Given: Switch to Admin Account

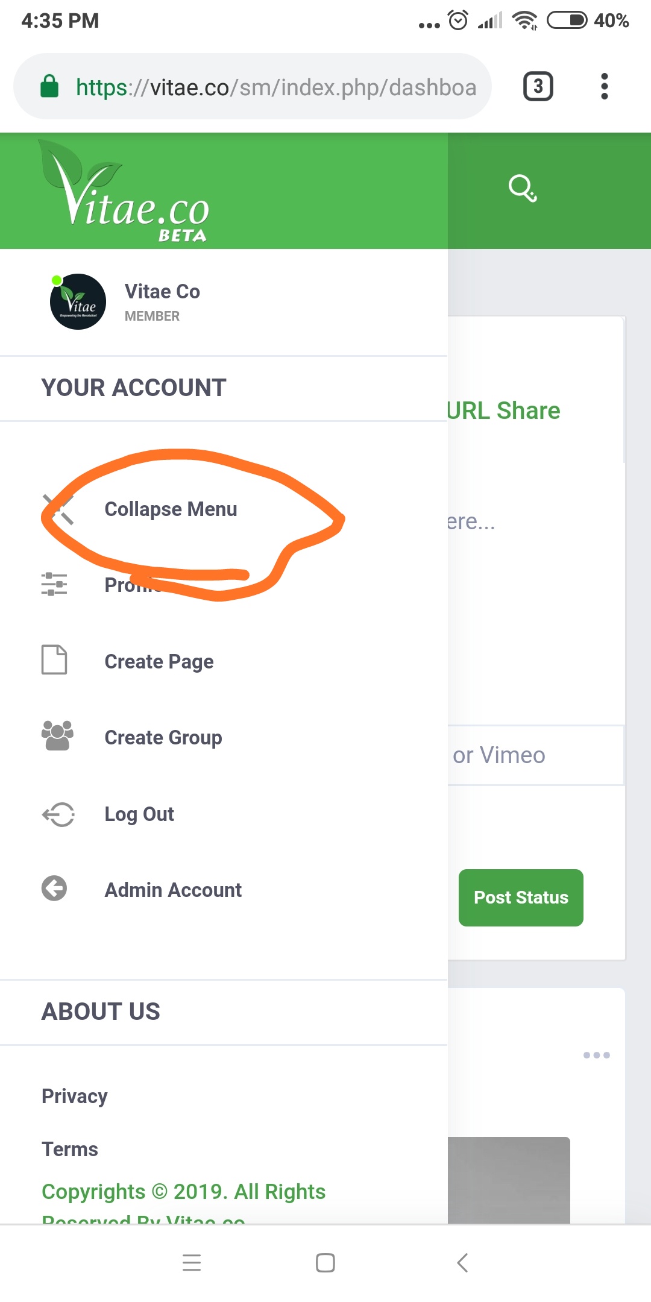Looking at the screenshot, I should (x=173, y=890).
